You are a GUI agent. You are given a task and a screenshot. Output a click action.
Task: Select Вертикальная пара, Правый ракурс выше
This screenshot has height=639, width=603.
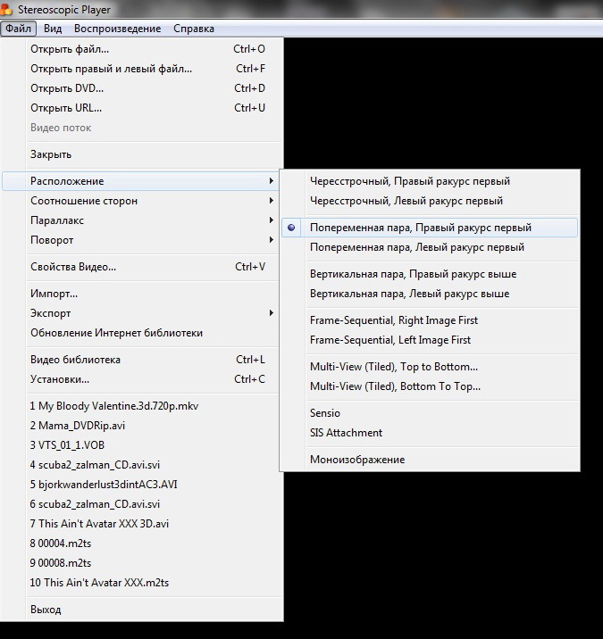point(430,274)
